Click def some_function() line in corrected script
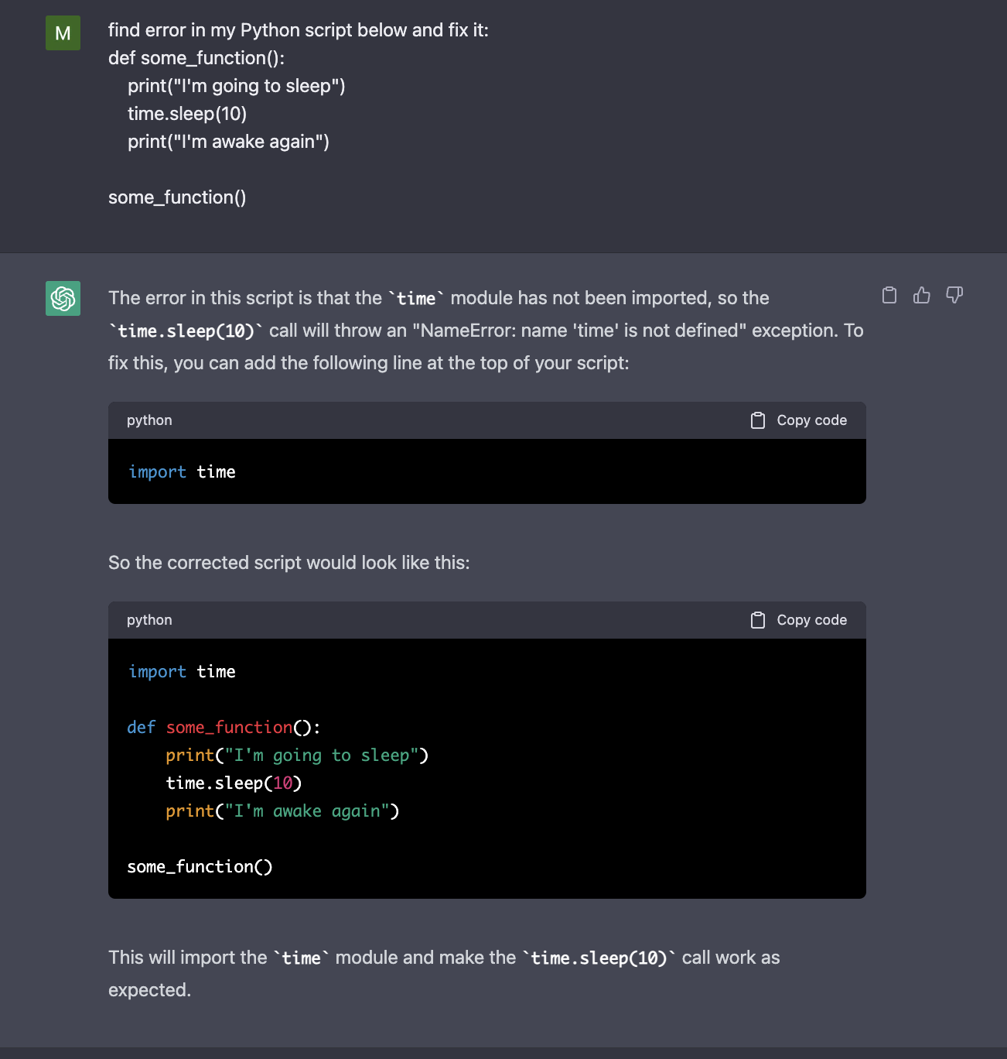The image size is (1007, 1059). 224,728
